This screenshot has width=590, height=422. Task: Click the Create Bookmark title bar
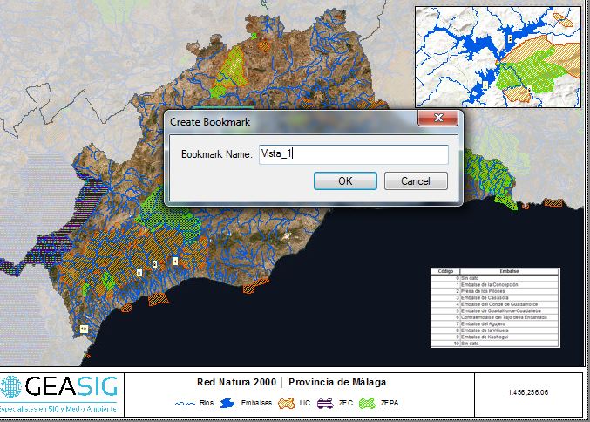[288, 121]
